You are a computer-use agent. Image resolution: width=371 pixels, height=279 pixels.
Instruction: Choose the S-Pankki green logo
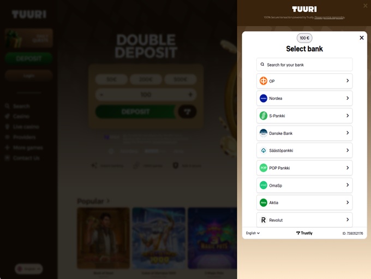coord(264,116)
